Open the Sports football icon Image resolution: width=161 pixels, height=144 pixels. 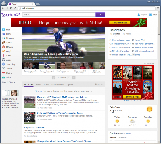(x=3, y=43)
